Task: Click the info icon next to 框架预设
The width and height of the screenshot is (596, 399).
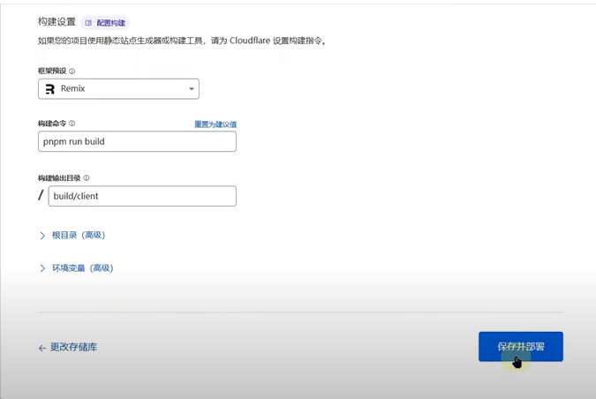Action: [x=72, y=71]
